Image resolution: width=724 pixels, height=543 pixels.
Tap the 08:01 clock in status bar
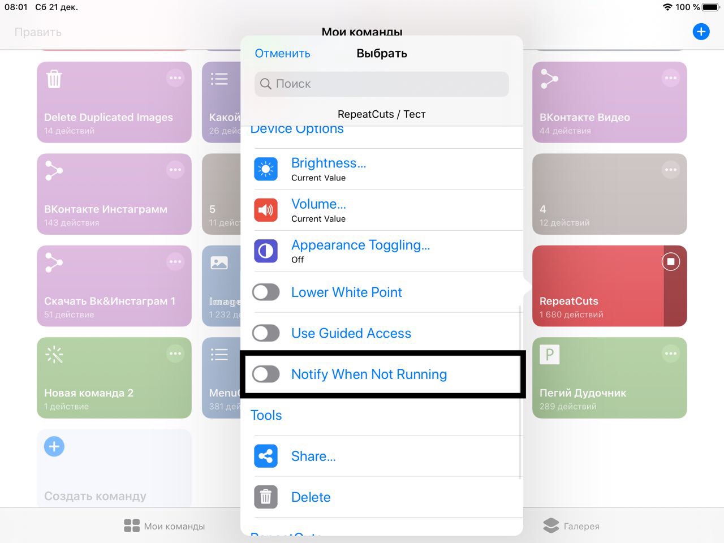16,7
